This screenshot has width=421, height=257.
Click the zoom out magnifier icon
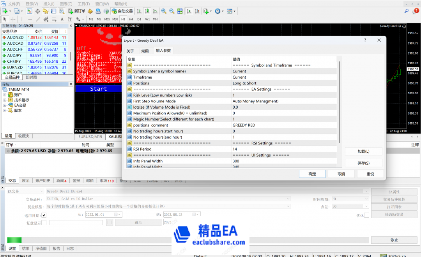coord(172,11)
